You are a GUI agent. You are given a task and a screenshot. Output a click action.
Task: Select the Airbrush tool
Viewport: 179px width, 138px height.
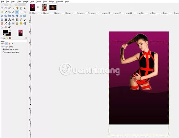(6, 23)
